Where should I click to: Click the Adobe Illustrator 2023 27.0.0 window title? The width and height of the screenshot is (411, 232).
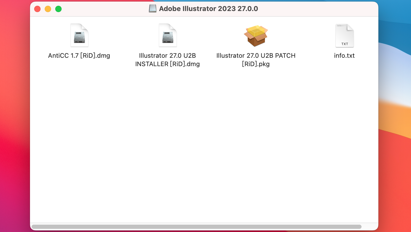click(208, 8)
